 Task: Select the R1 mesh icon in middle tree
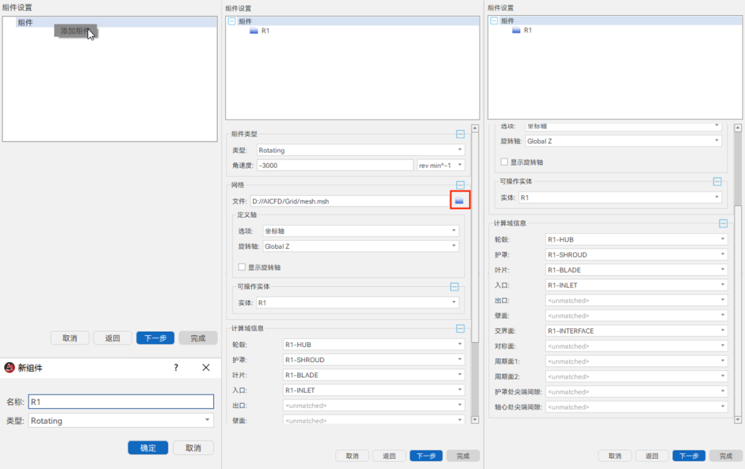click(x=254, y=30)
